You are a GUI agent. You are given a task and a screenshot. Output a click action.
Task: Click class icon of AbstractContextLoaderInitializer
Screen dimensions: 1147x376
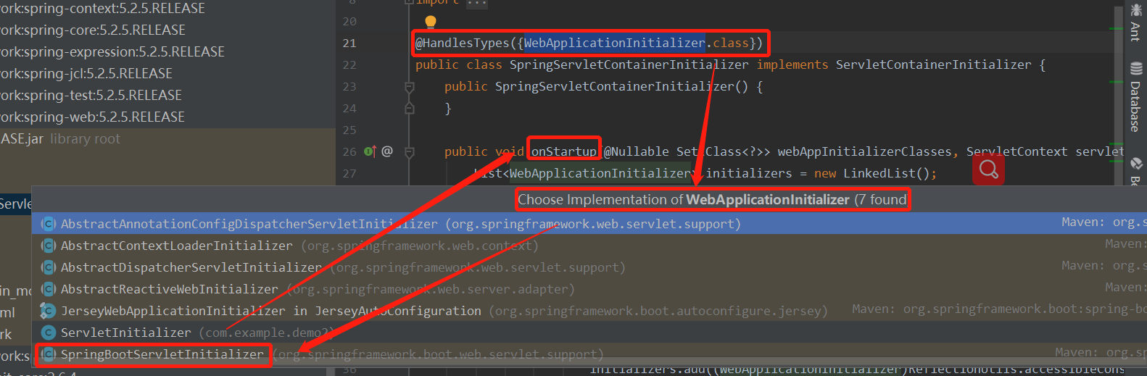pos(49,246)
